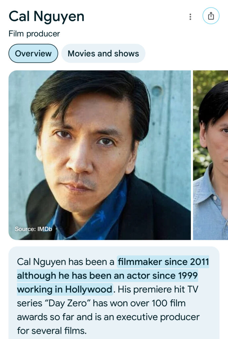Screen dimensions: 228x339
Task: Tap the Source: IMDb caption
Action: tap(33, 229)
